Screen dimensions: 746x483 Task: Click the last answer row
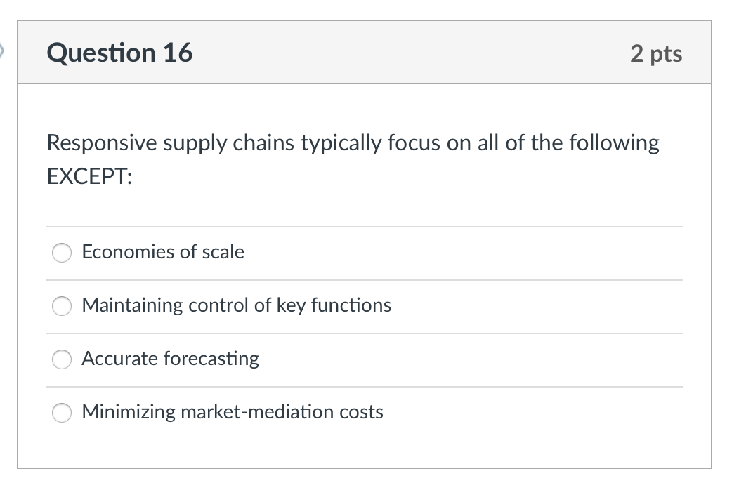coord(364,413)
